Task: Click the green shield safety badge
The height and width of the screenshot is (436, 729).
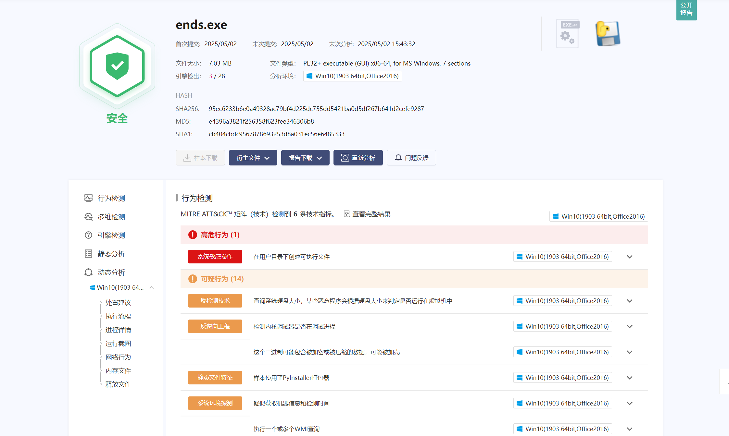Action: click(x=117, y=66)
